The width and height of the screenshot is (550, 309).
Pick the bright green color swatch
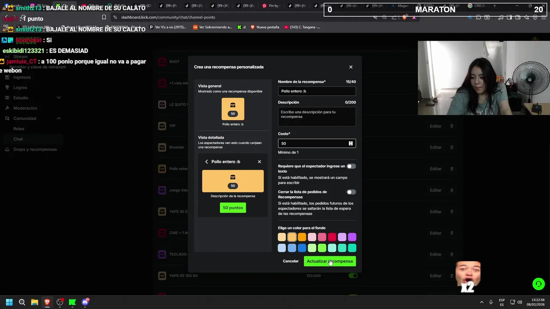(x=322, y=248)
